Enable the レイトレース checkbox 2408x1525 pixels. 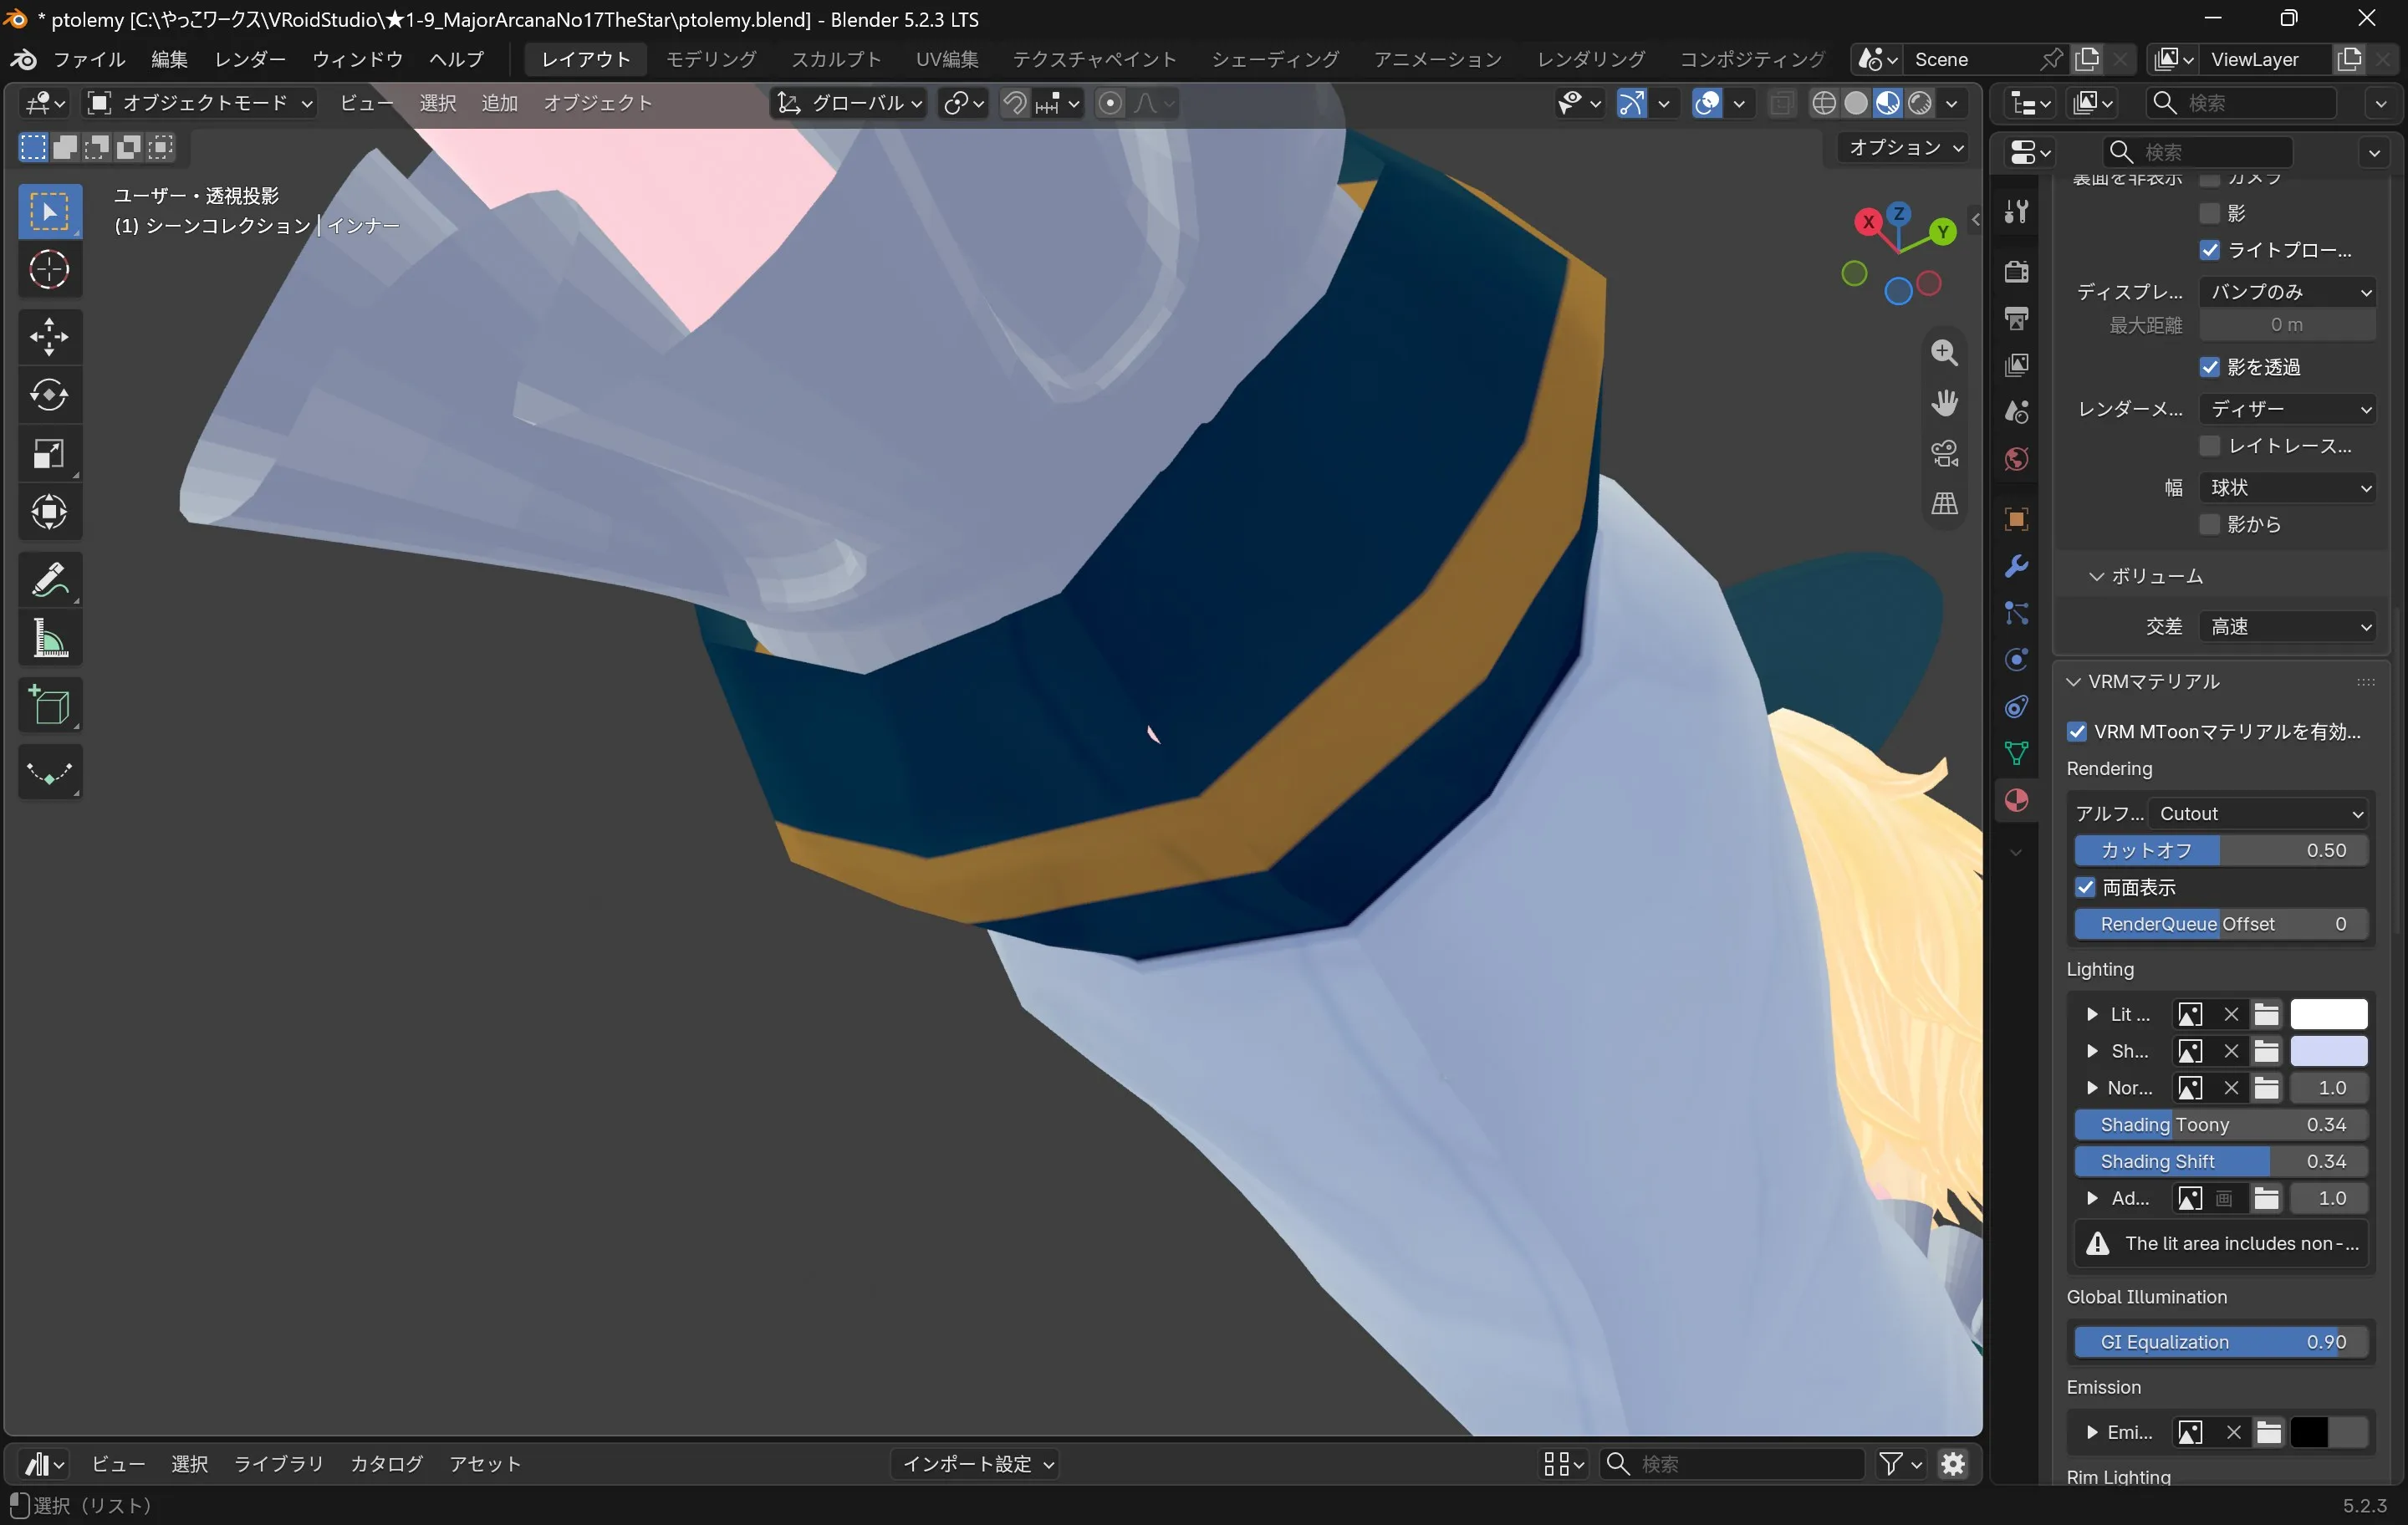click(2209, 446)
